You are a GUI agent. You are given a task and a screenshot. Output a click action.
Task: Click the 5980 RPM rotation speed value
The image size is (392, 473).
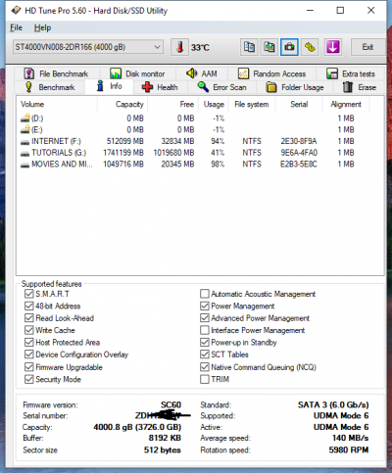pos(349,449)
